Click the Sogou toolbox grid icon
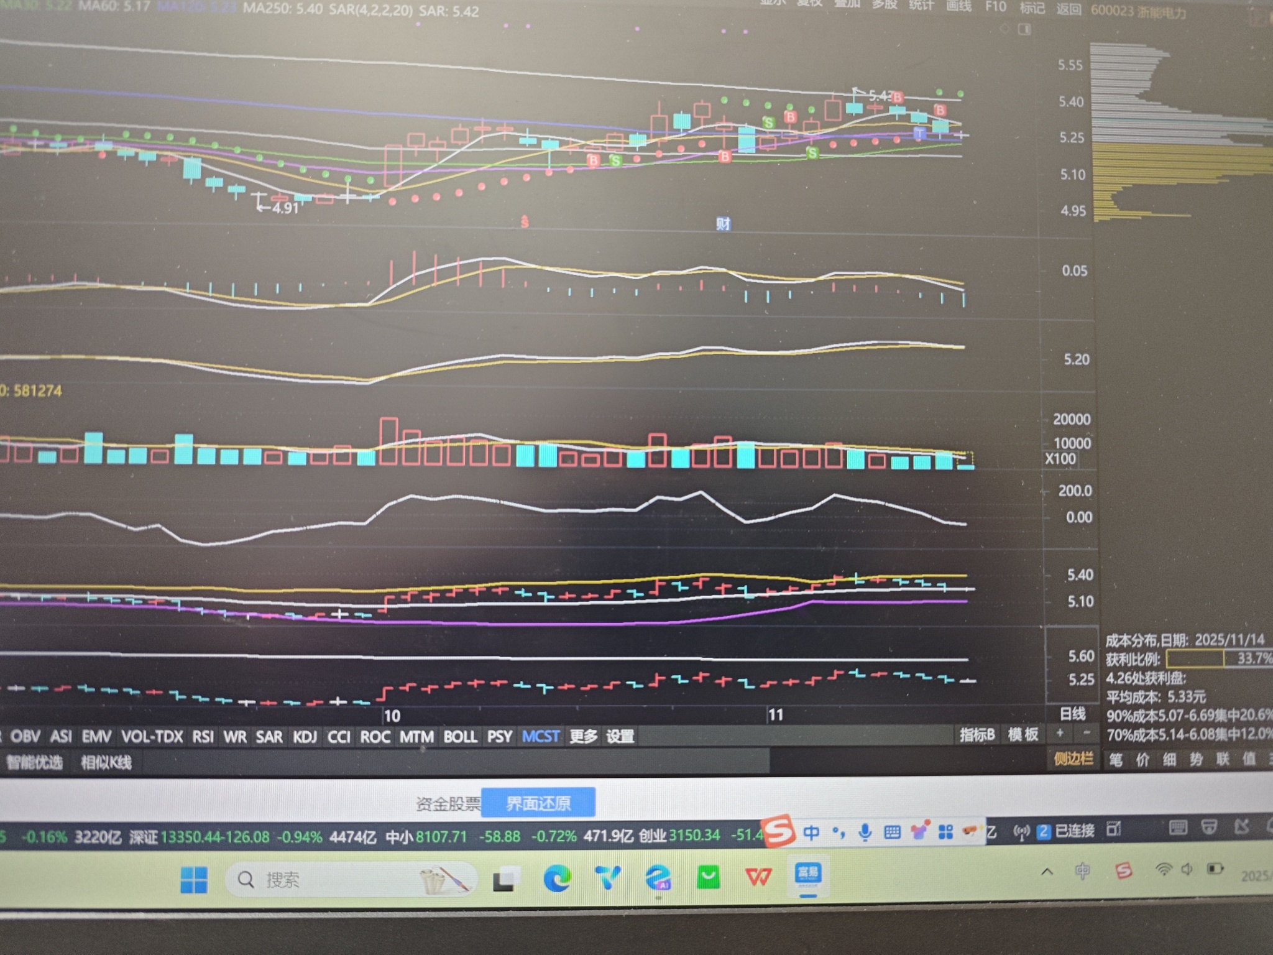Viewport: 1273px width, 955px height. 945,832
